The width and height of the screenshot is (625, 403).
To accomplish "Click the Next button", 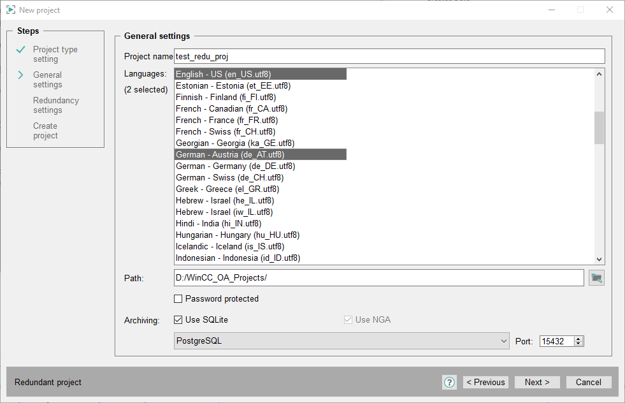I will click(x=537, y=383).
